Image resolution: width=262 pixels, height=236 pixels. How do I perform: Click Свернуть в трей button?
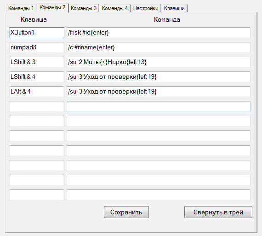point(218,212)
